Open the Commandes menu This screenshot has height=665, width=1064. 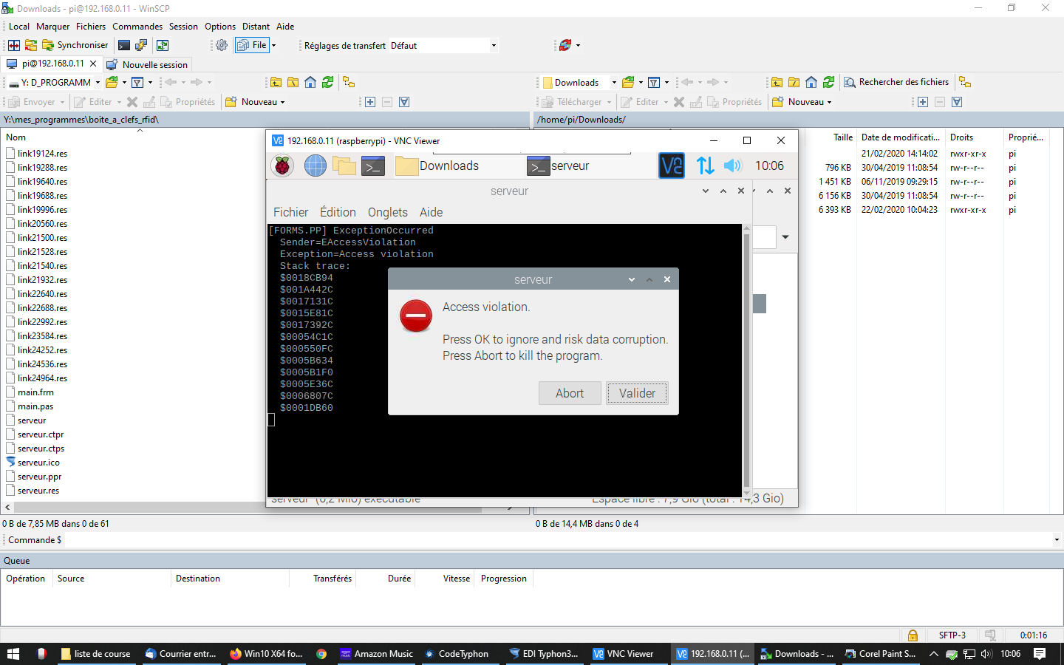137,27
